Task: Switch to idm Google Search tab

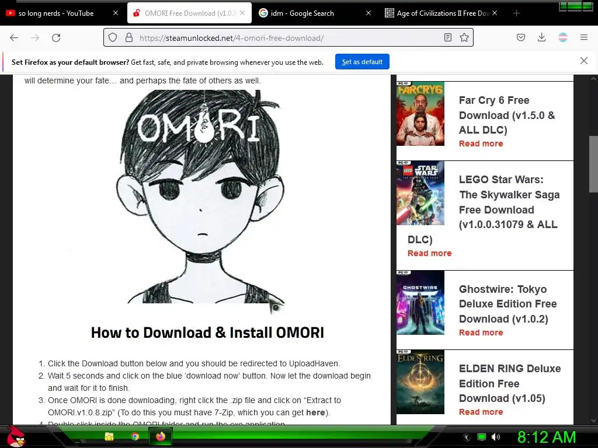Action: point(302,13)
